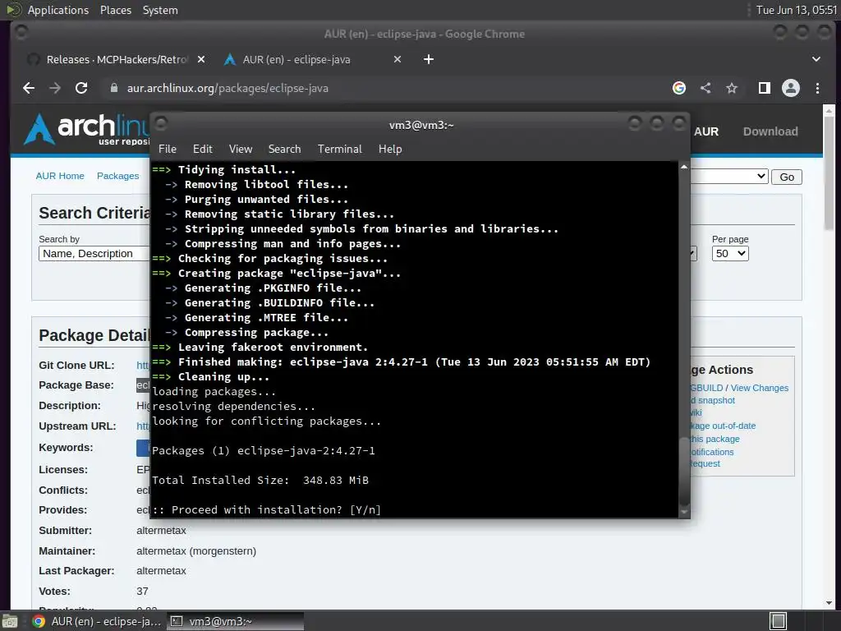Click 'Total Installed Size' line
Viewport: 841px width, 631px height.
pos(260,480)
